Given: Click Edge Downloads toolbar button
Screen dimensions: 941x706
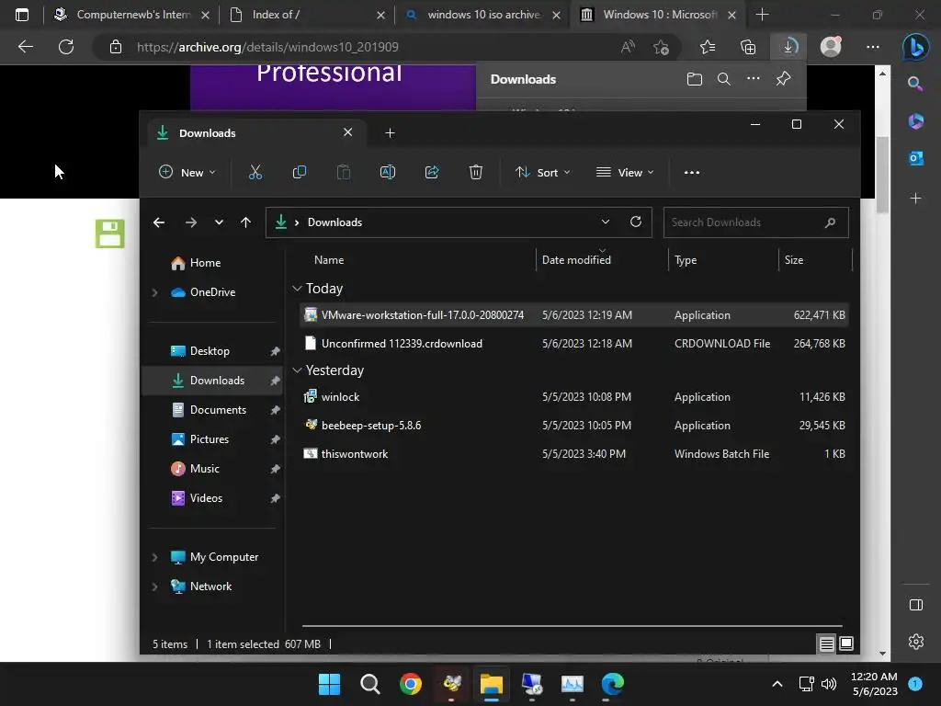Looking at the screenshot, I should (x=788, y=47).
